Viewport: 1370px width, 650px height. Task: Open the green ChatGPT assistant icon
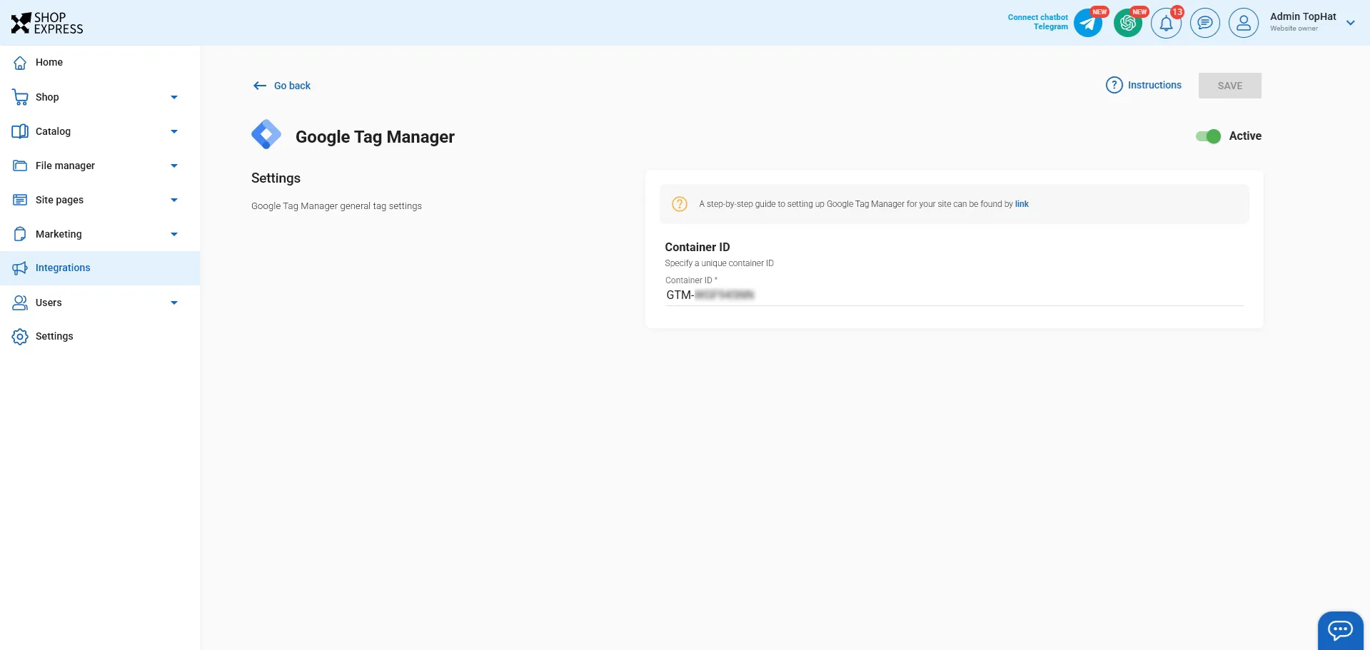tap(1128, 23)
